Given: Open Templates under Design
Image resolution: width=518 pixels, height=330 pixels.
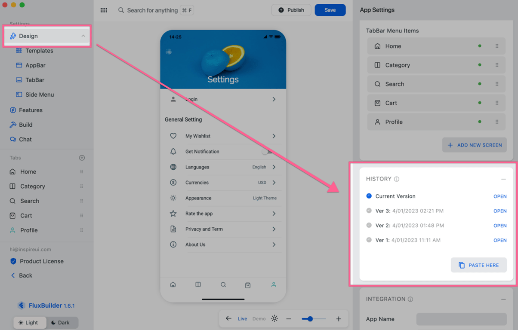Looking at the screenshot, I should [39, 51].
